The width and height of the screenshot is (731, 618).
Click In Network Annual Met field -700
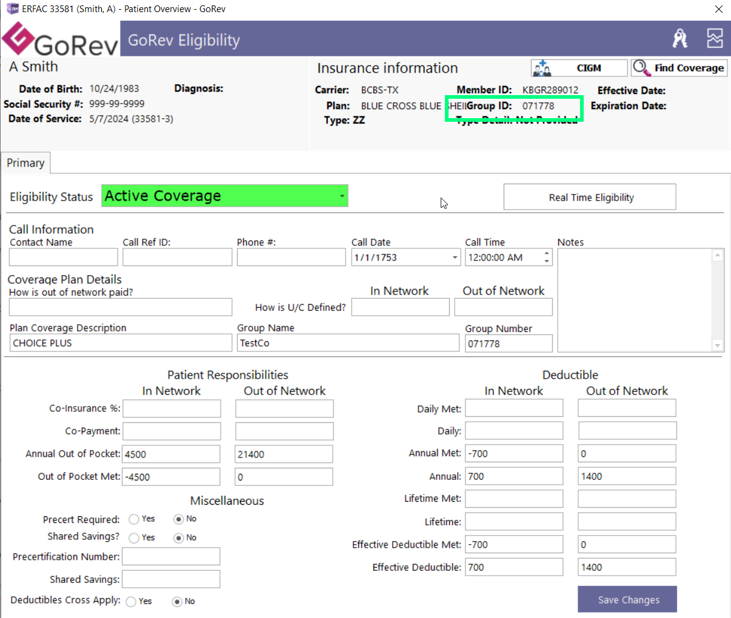tap(514, 453)
